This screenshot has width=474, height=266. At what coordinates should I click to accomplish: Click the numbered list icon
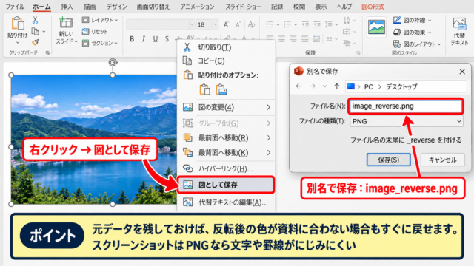[287, 24]
